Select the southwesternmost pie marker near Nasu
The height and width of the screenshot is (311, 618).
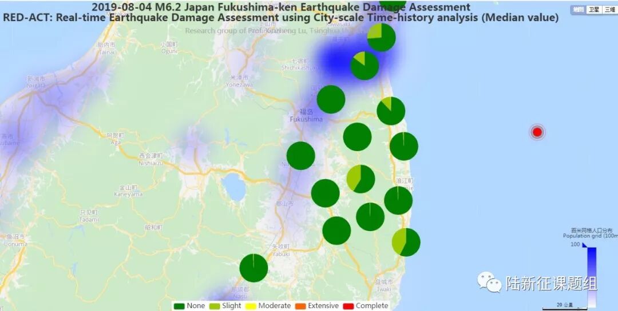[x=253, y=268]
